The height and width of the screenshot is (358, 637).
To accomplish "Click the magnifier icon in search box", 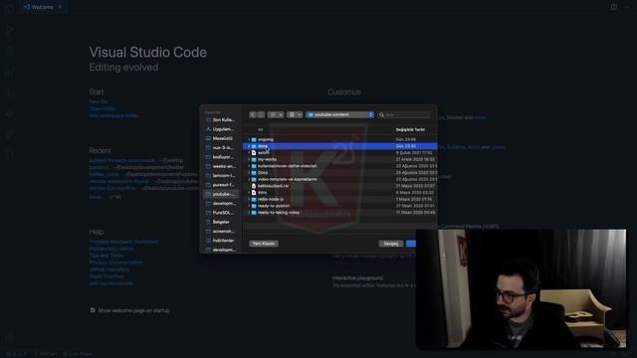I will coord(381,115).
